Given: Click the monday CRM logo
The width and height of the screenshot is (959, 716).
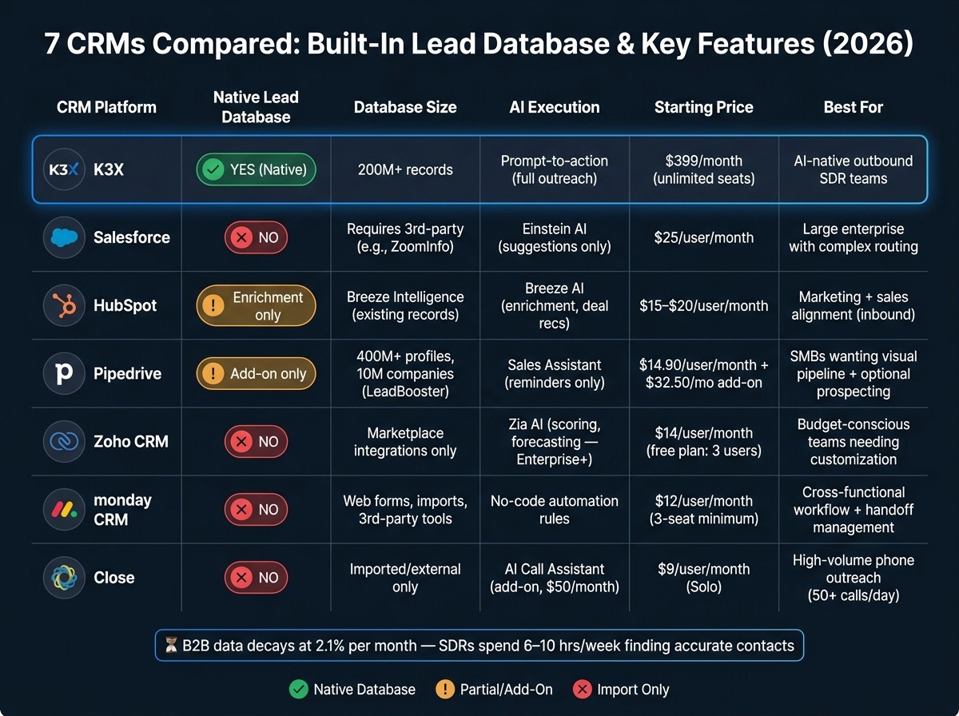Looking at the screenshot, I should 65,509.
